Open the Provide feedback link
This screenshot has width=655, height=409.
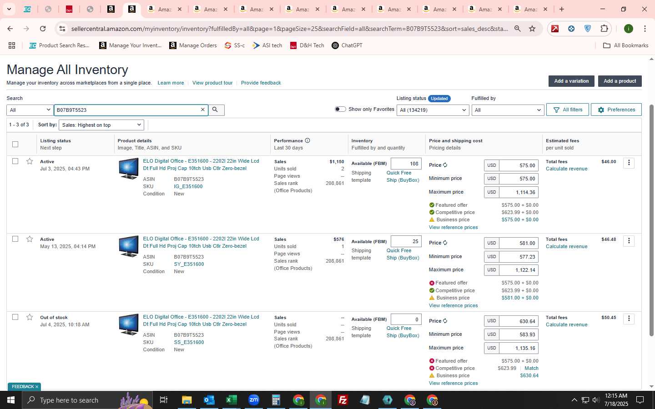coord(261,83)
